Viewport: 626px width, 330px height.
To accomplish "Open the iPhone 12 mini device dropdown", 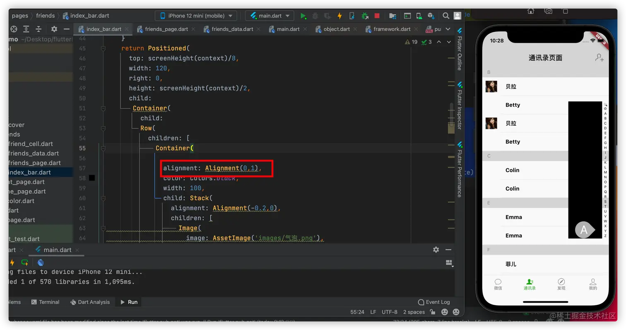I will [196, 16].
